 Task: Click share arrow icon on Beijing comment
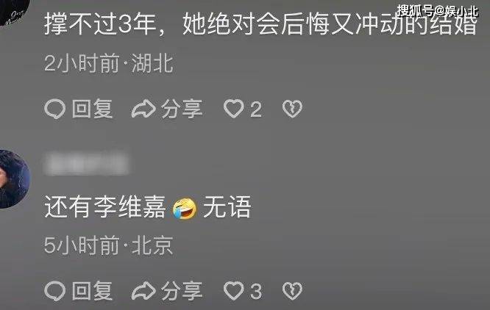[143, 291]
